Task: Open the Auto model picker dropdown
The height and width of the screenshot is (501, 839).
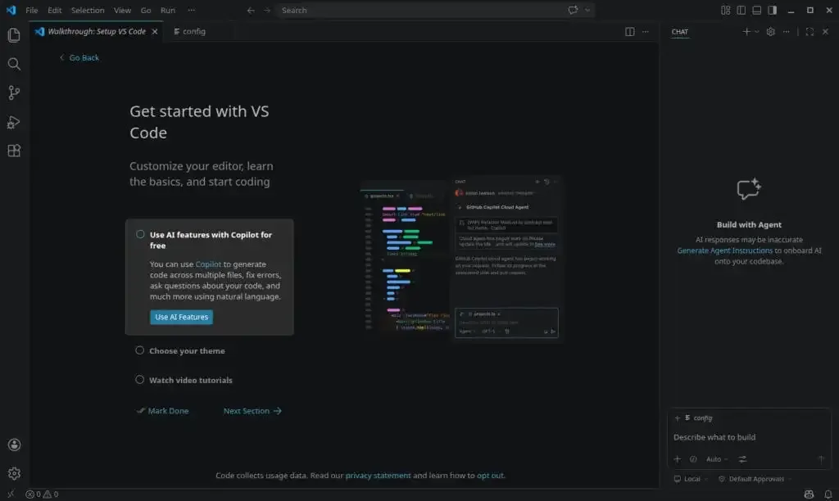Action: pos(717,459)
